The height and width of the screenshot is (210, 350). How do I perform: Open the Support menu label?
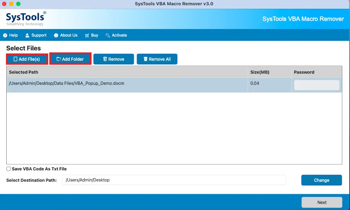pyautogui.click(x=39, y=35)
